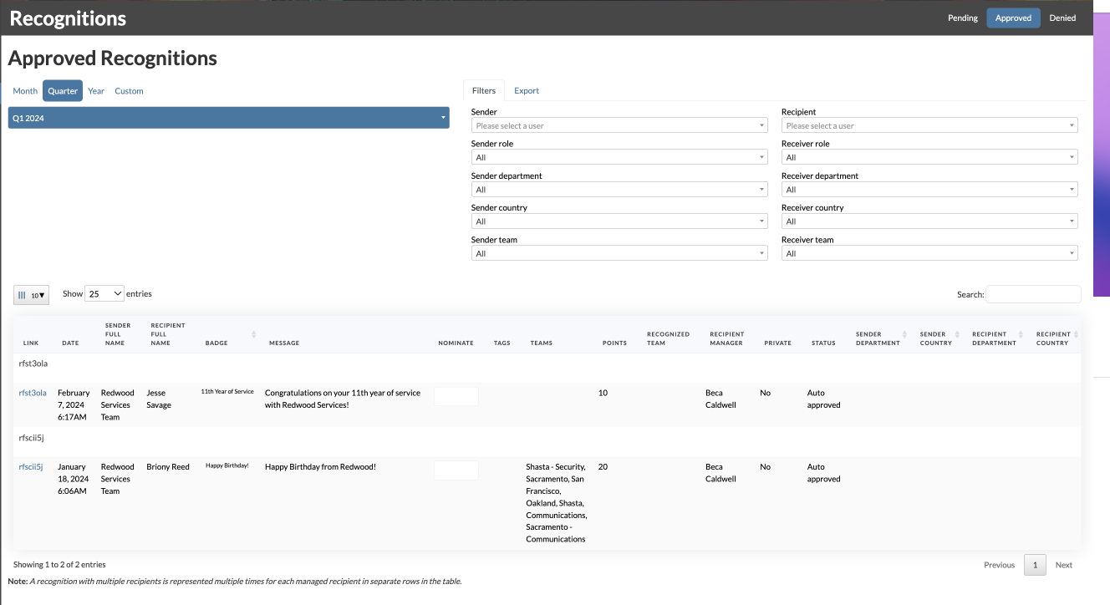Click the February 7, 2024 date cell

click(74, 404)
